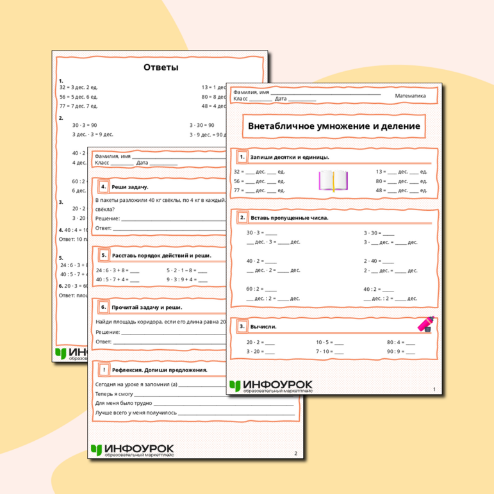
Task: Click the exclamation mark box beside Рефлексия
Action: point(103,370)
